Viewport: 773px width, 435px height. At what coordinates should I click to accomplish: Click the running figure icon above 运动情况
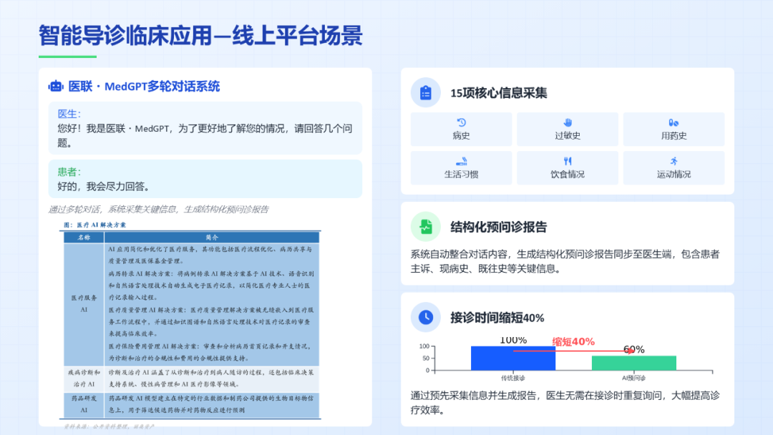click(x=674, y=162)
